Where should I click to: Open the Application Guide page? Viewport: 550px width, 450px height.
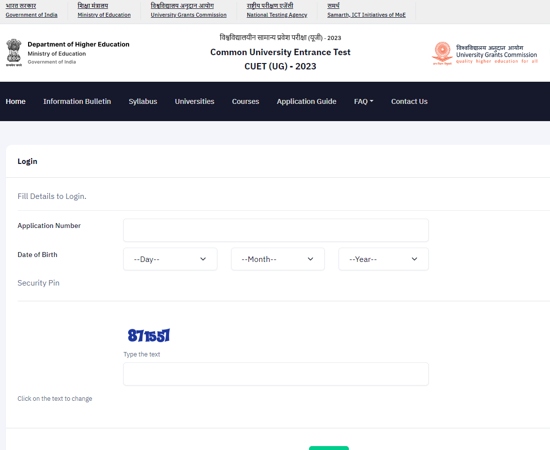point(307,101)
